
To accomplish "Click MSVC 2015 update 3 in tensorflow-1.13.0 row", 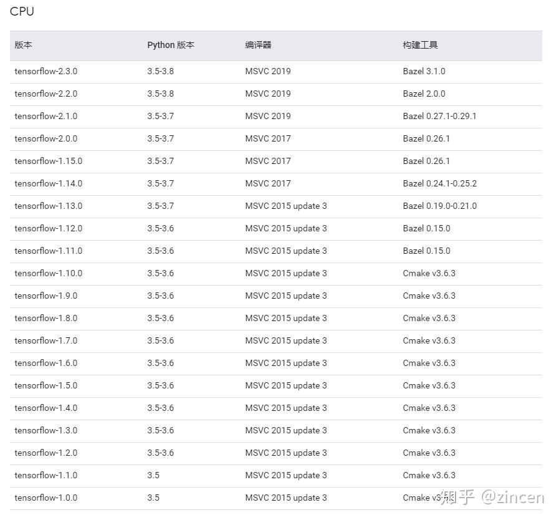I will tap(286, 206).
